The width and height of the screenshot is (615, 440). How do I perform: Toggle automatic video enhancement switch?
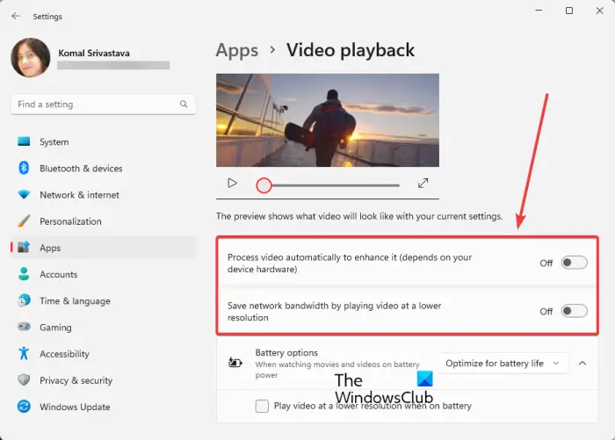click(574, 263)
